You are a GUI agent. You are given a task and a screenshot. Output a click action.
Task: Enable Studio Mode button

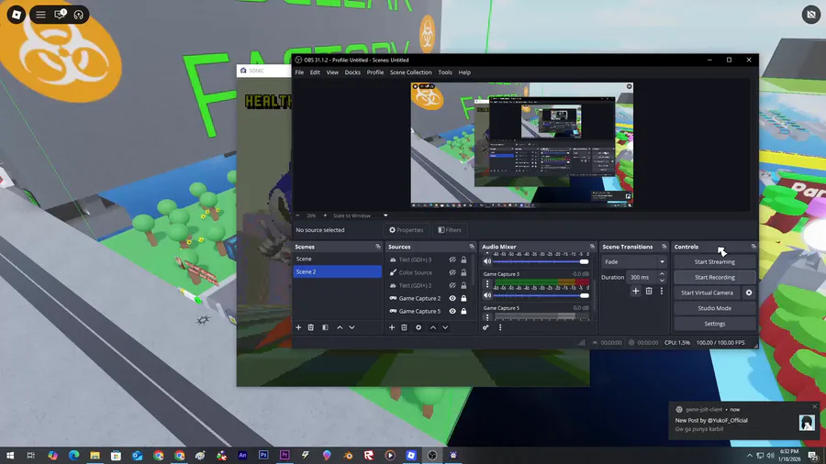[714, 308]
